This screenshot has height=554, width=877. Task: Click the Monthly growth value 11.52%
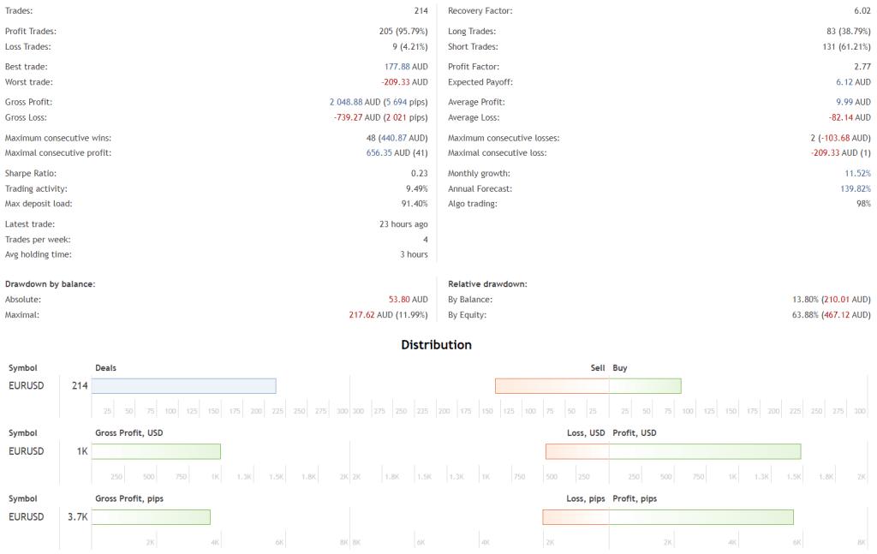click(856, 174)
